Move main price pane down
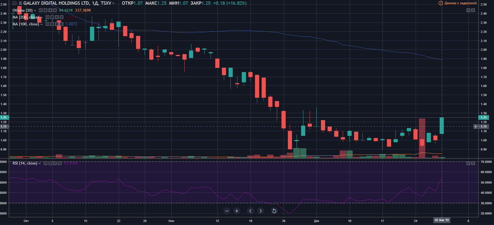This screenshot has width=494, height=225. (x=468, y=10)
